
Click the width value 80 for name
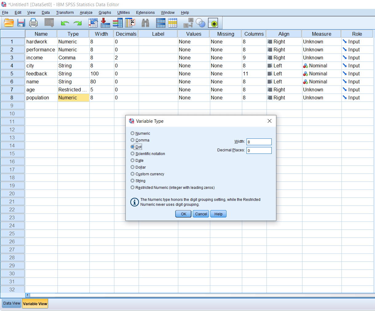pos(102,82)
